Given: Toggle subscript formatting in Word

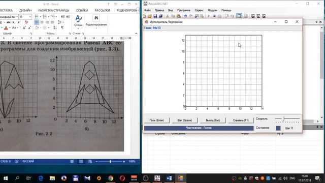Looking at the screenshot, I should (14, 22).
